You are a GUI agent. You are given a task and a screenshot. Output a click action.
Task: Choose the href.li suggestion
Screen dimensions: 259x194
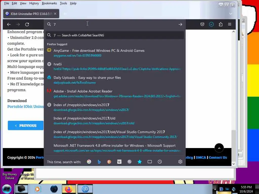tap(115, 66)
